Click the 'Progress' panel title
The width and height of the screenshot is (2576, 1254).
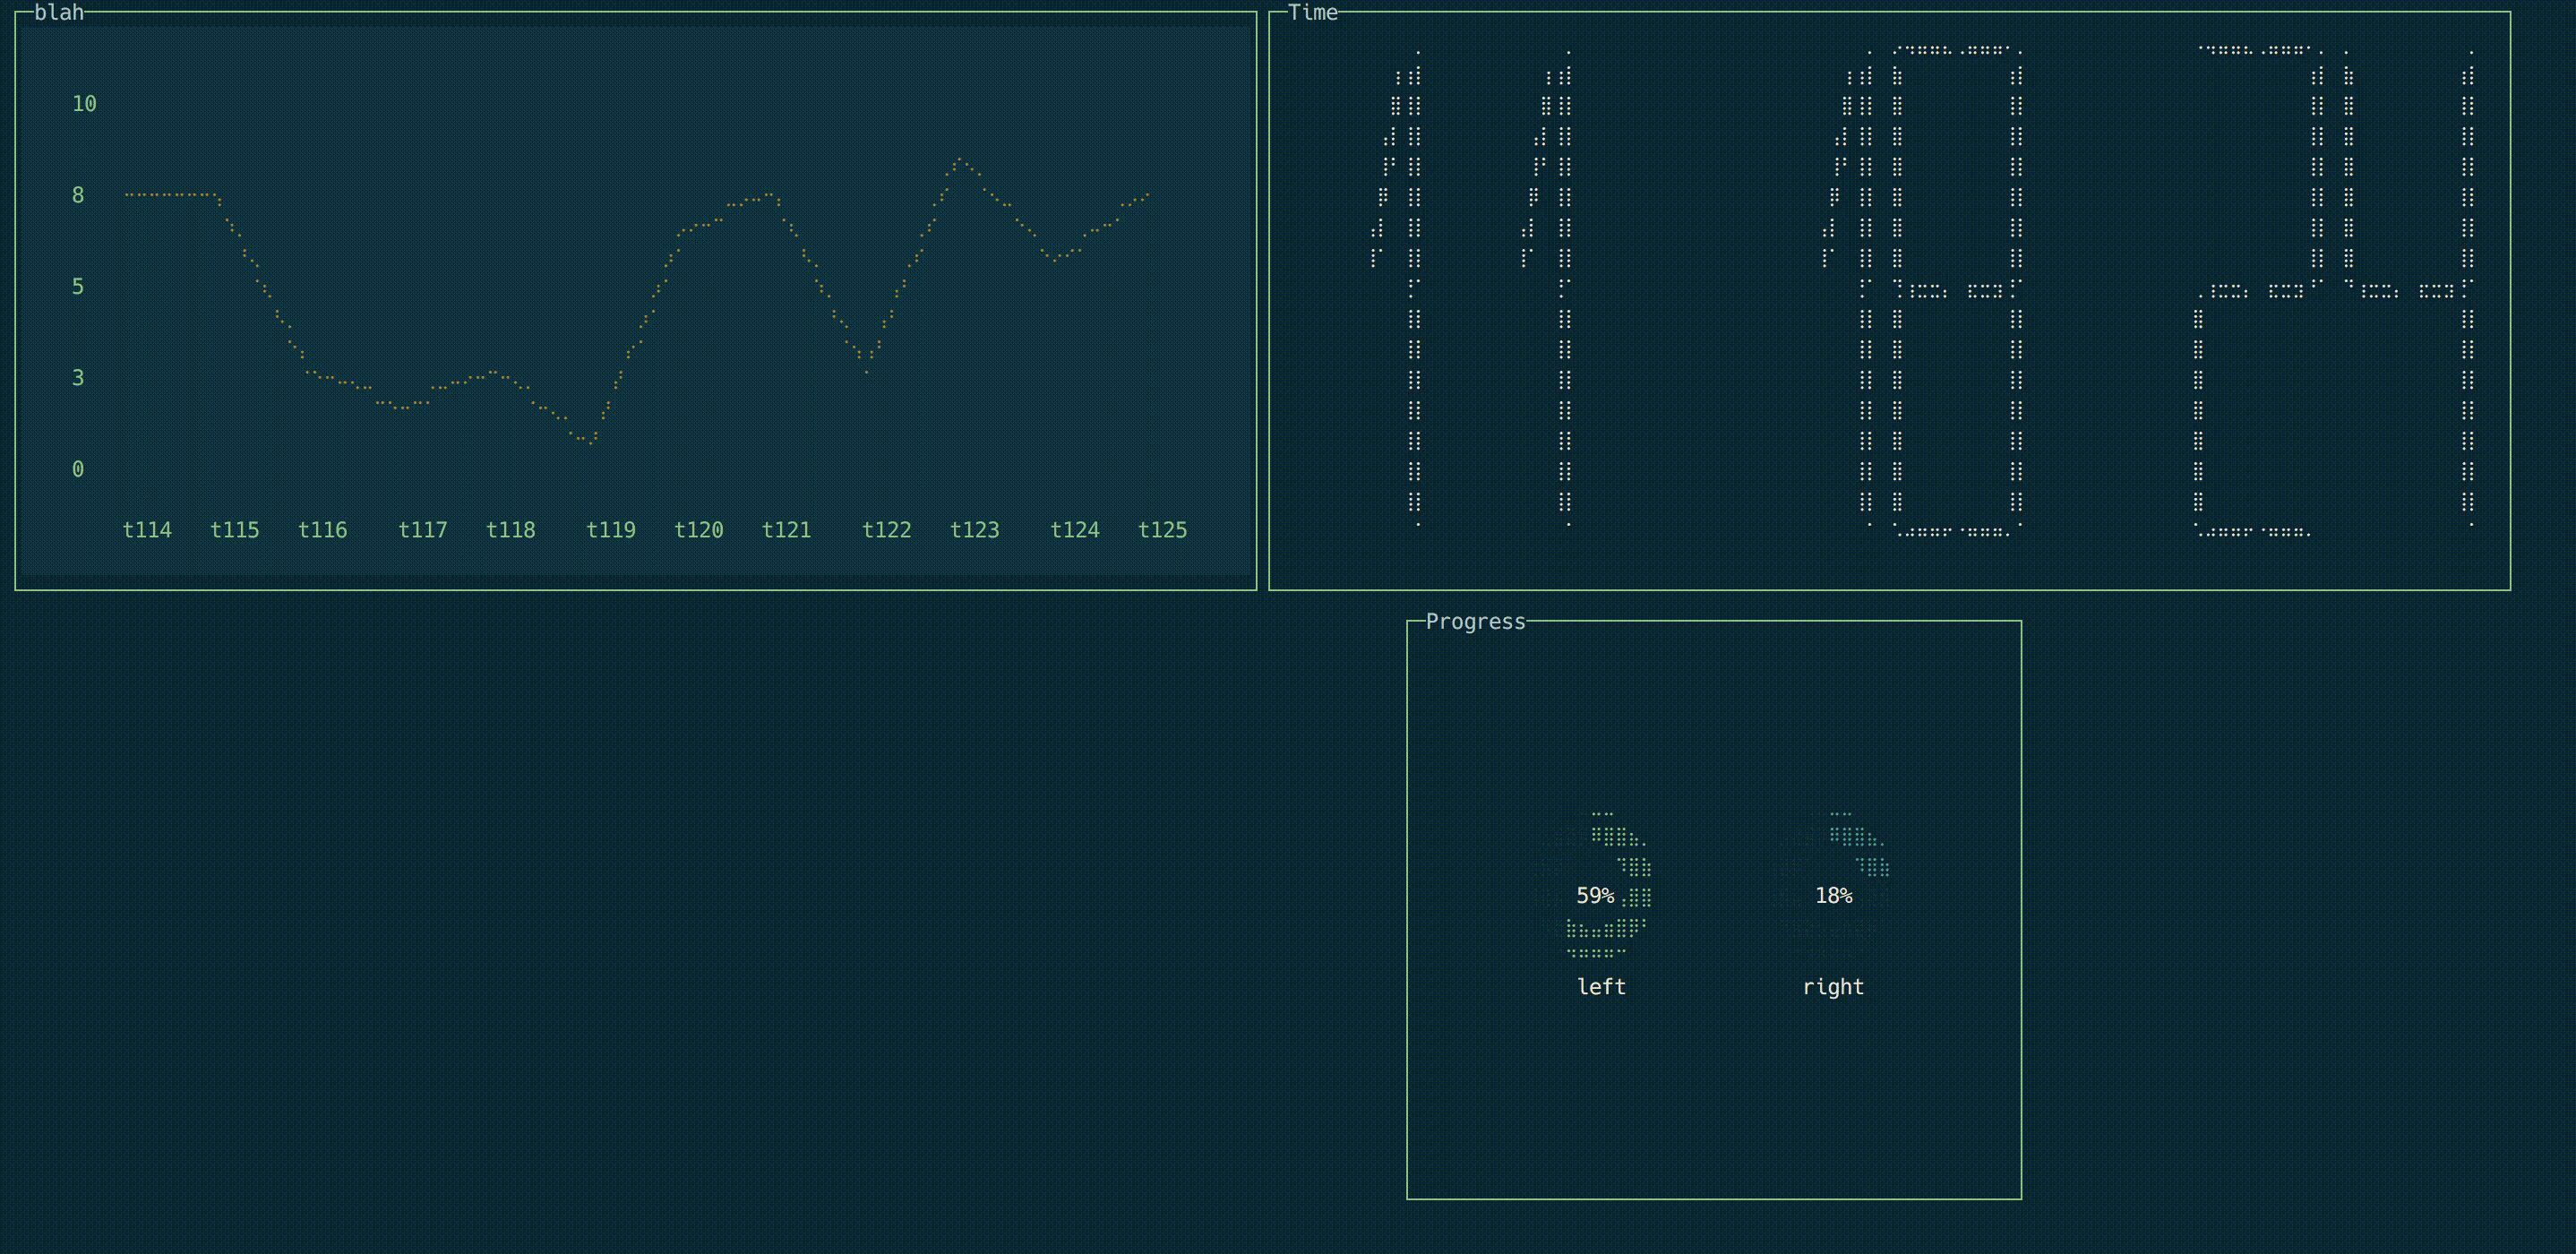pyautogui.click(x=1475, y=622)
